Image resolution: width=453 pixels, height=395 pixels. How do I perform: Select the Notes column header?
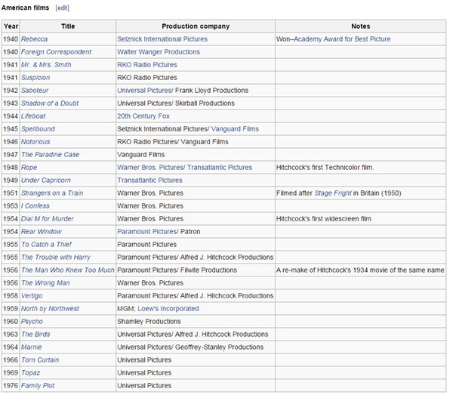tap(361, 26)
